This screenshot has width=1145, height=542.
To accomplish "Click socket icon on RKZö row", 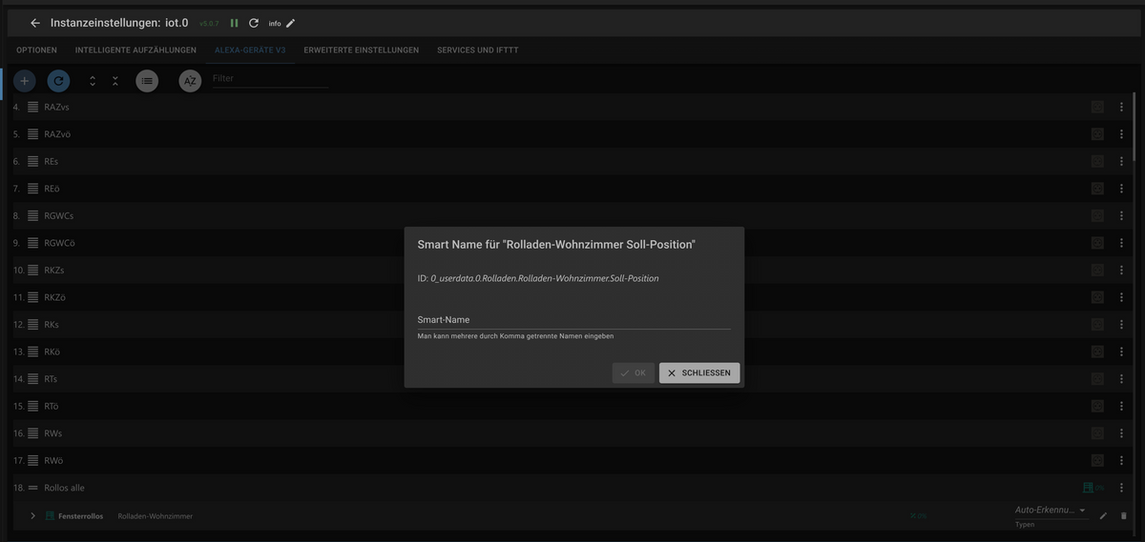I will pyautogui.click(x=1097, y=297).
